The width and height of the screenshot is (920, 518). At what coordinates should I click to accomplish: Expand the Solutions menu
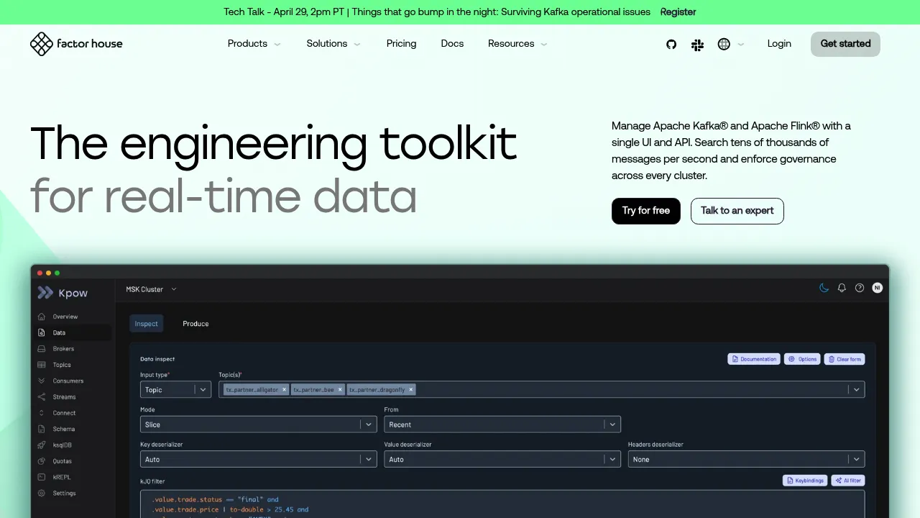pos(333,44)
